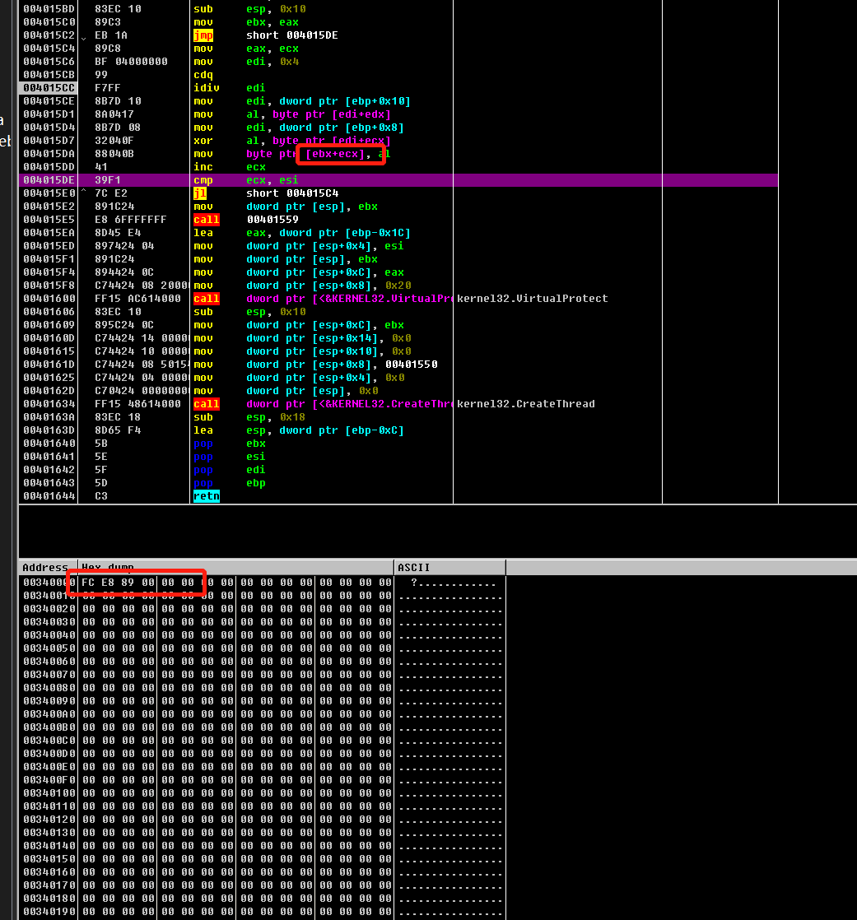
Task: Click the 'mov edi, 0x4' instruction
Action: pos(245,62)
